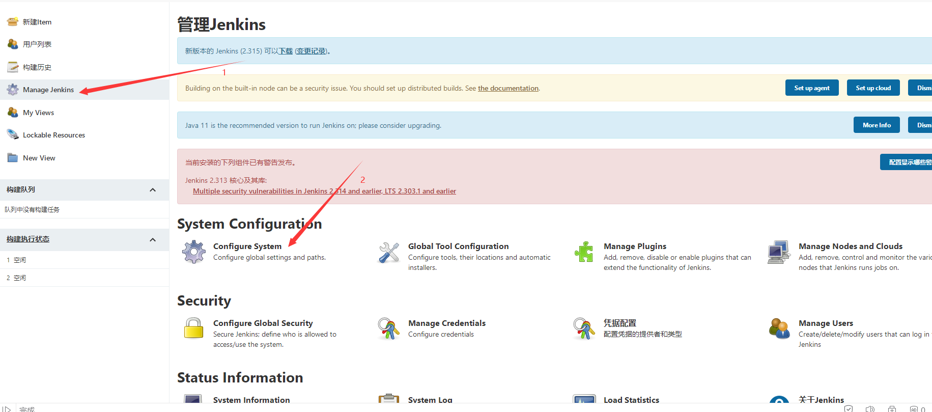Click the Set up agent button
Image resolution: width=932 pixels, height=412 pixels.
[x=812, y=88]
